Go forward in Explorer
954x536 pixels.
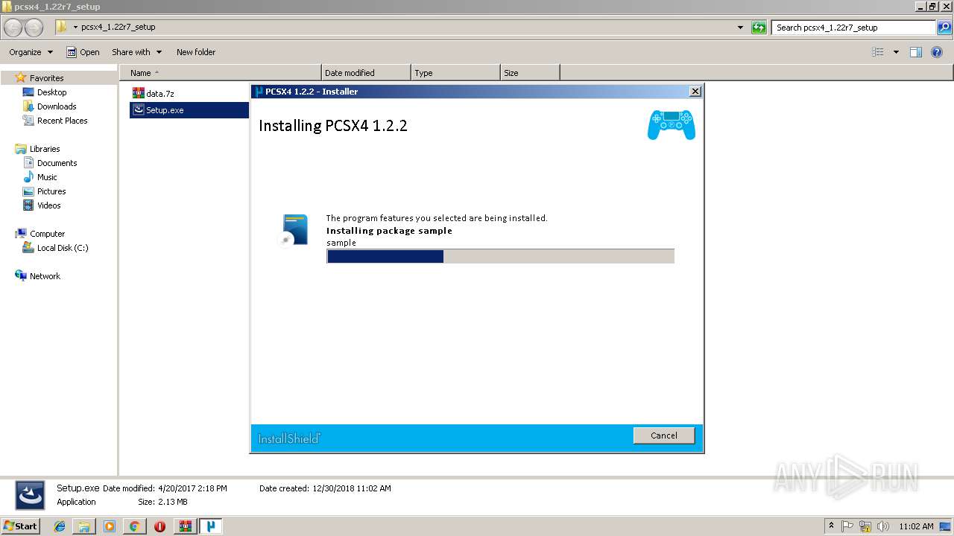pyautogui.click(x=34, y=28)
